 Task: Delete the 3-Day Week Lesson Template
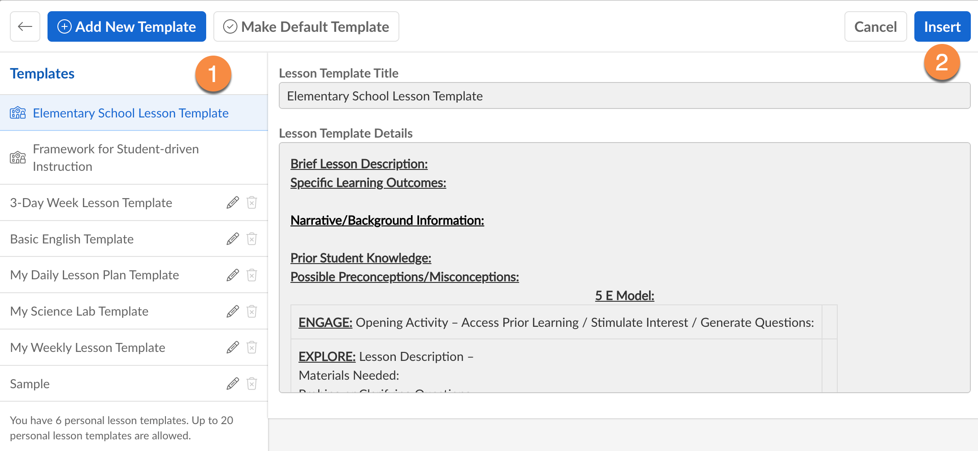click(x=252, y=203)
